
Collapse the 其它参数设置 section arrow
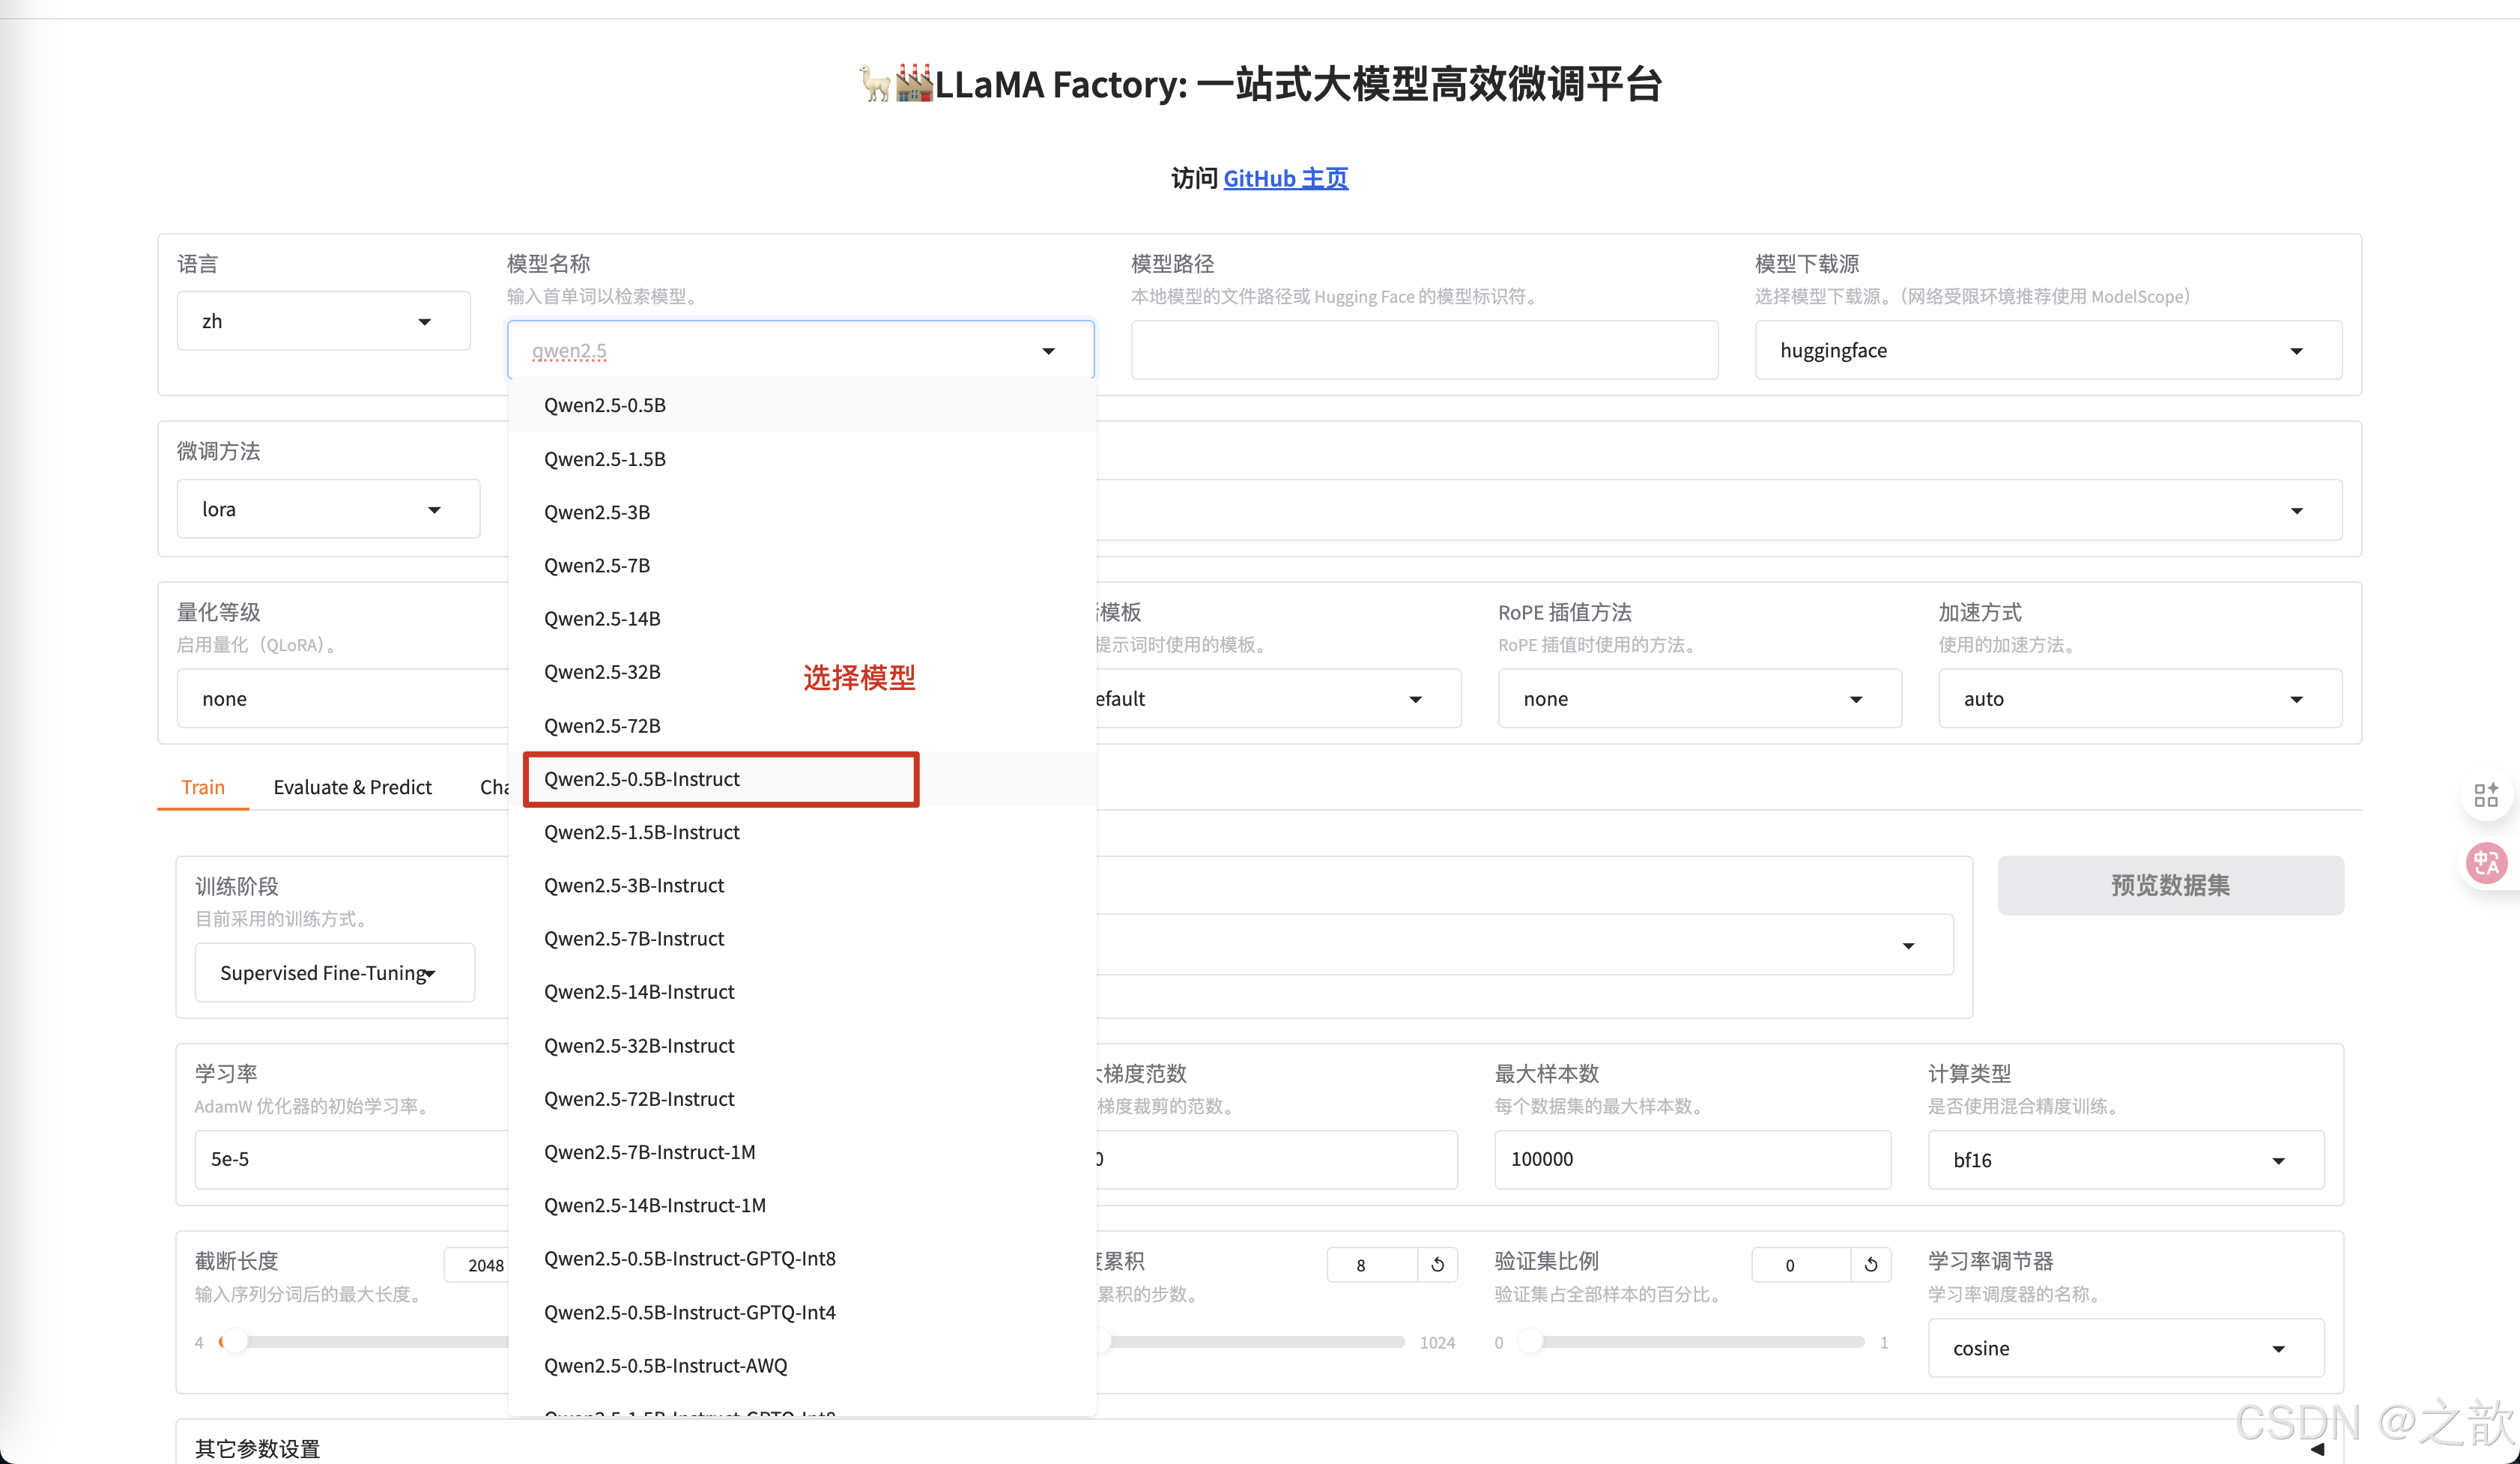click(2317, 1448)
